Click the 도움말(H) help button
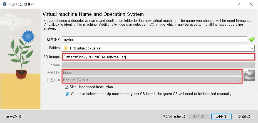The width and height of the screenshot is (258, 123). coord(14,116)
